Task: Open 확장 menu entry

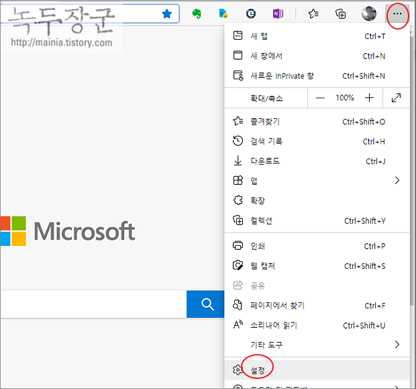Action: pyautogui.click(x=317, y=200)
